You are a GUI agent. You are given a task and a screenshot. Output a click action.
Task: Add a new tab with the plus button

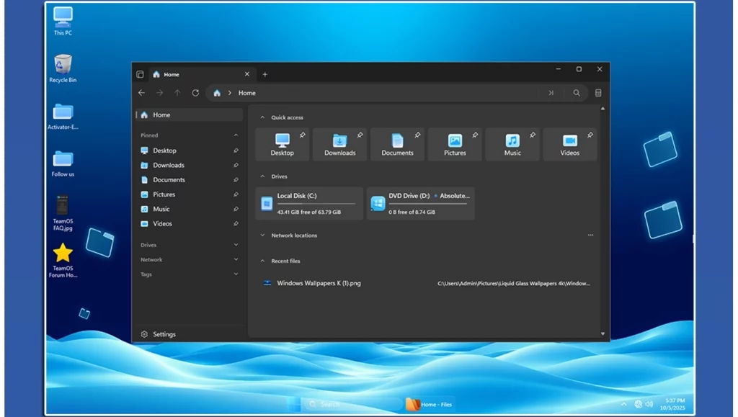pos(264,74)
